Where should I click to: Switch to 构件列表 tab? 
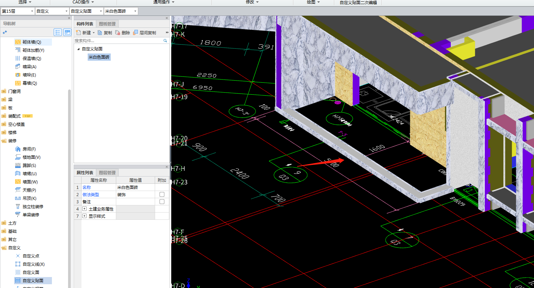click(85, 24)
